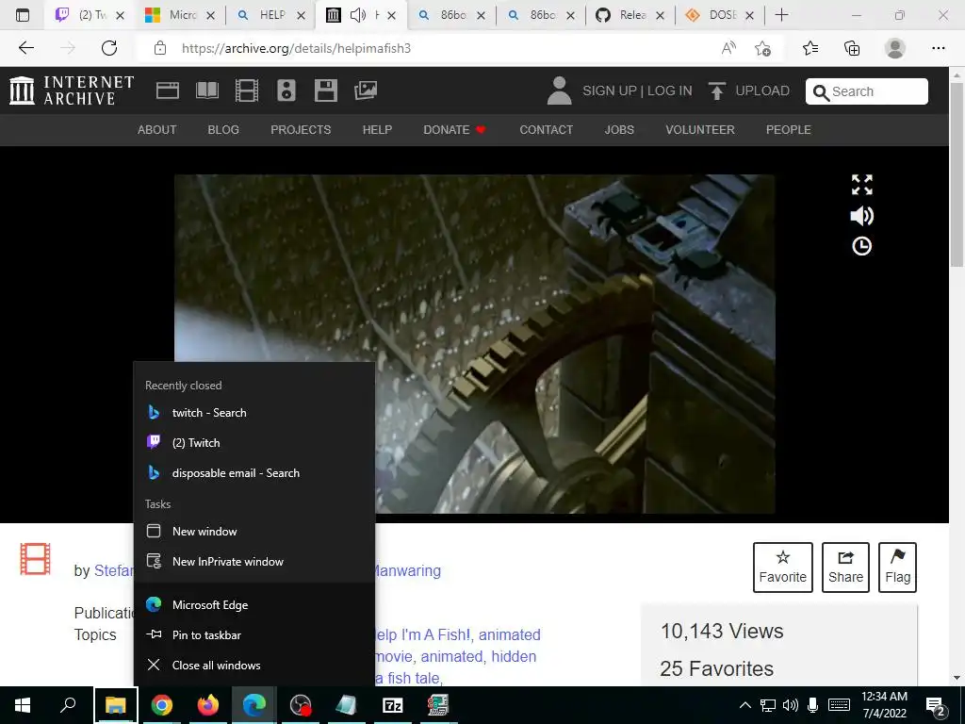This screenshot has width=965, height=724.
Task: Open the Windows Start menu
Action: pyautogui.click(x=23, y=705)
